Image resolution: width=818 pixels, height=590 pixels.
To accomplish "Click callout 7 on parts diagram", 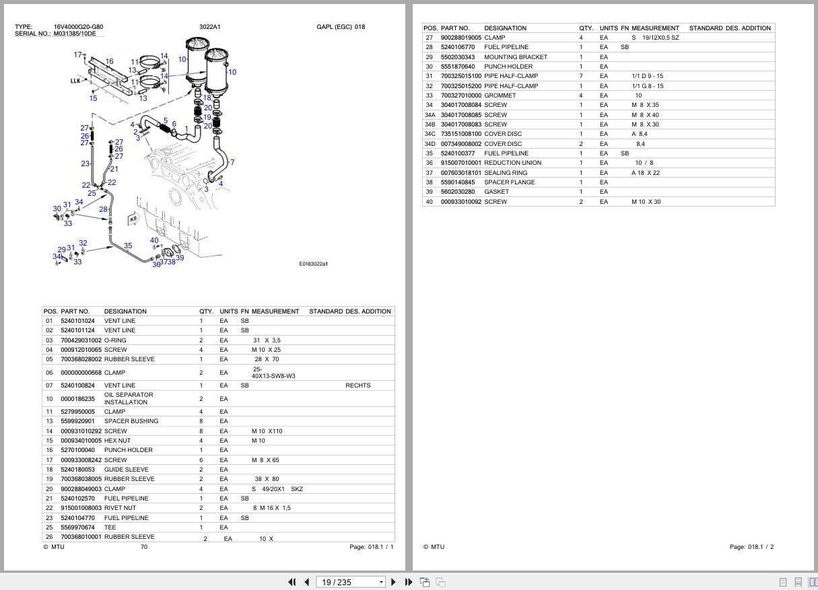I will pos(232,162).
